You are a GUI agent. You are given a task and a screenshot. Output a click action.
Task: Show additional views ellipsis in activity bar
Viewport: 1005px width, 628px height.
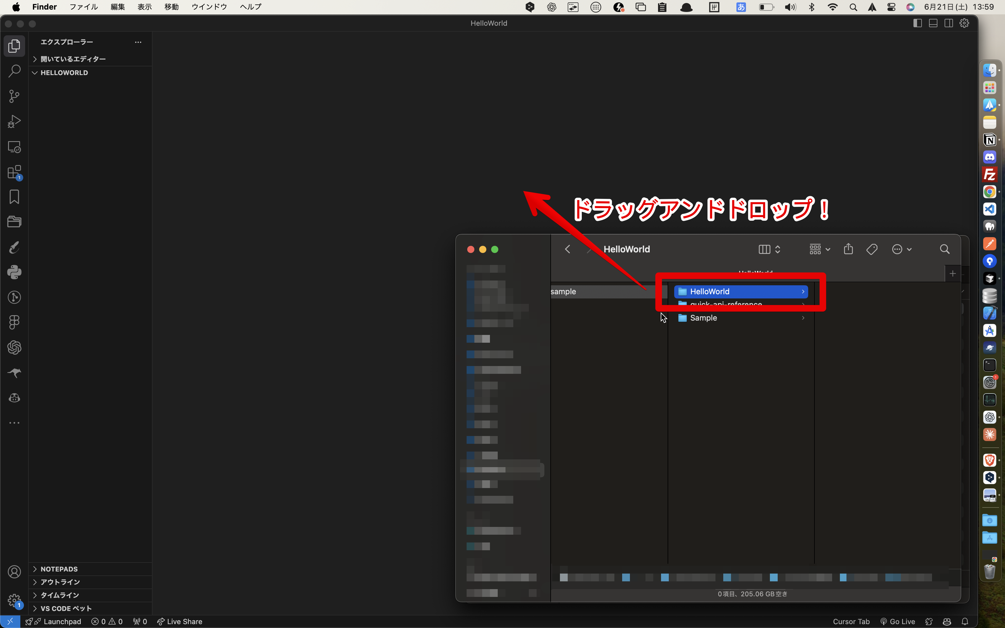[x=14, y=423]
